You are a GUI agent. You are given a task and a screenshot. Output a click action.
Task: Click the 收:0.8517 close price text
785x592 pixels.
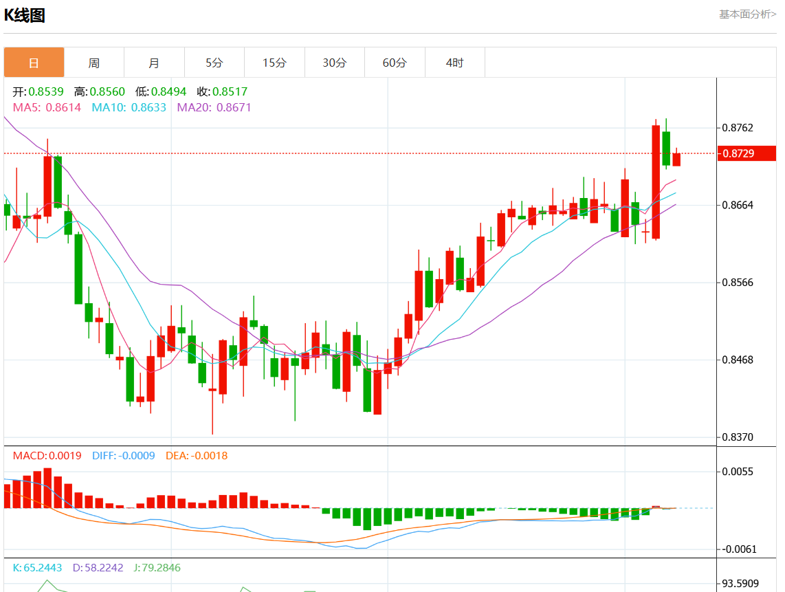point(222,91)
